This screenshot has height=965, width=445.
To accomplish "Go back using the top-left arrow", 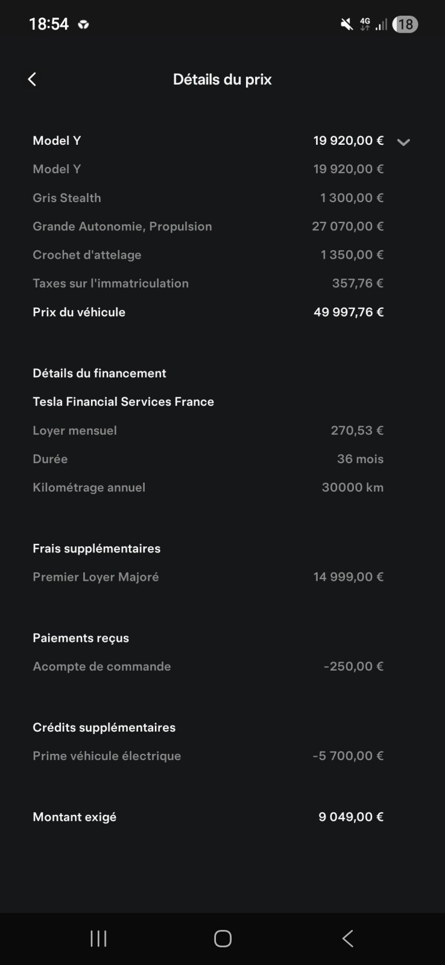I will tap(32, 79).
